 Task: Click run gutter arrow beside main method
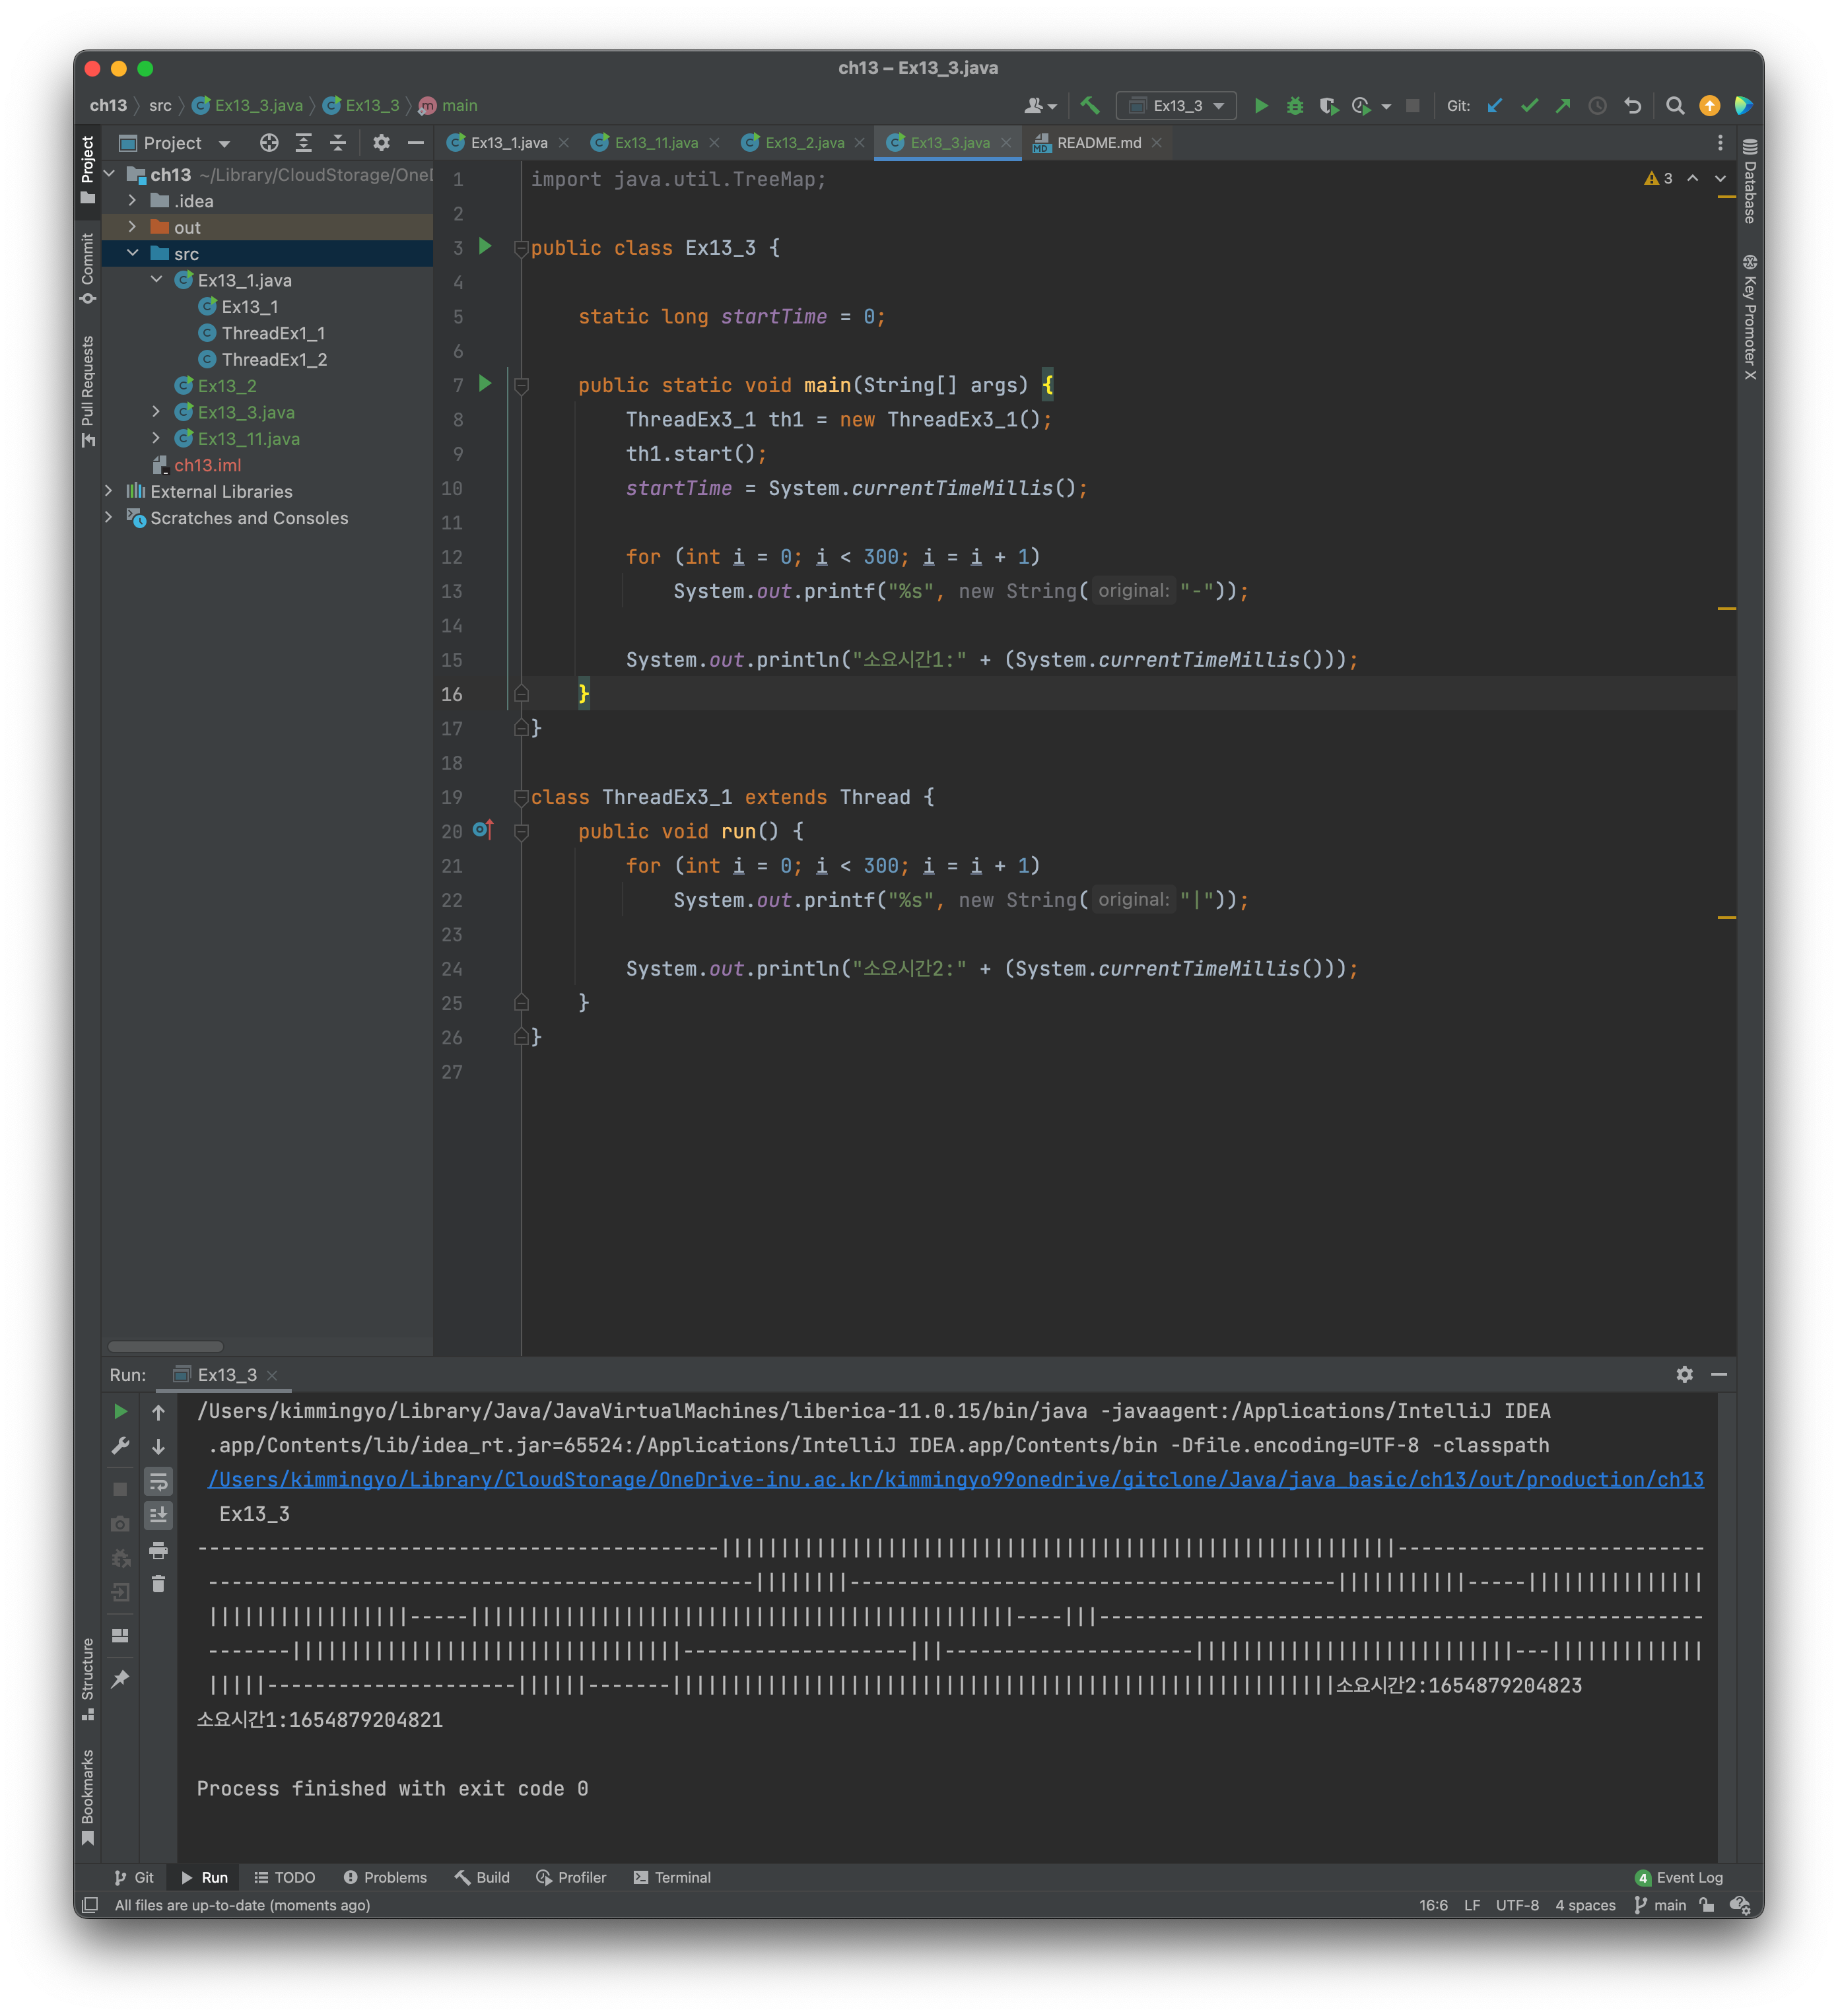pos(485,384)
